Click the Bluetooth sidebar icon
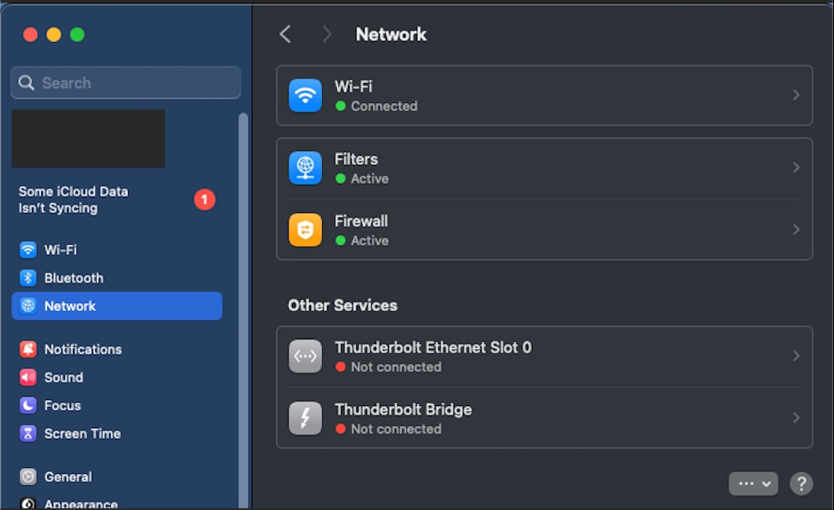 point(27,277)
